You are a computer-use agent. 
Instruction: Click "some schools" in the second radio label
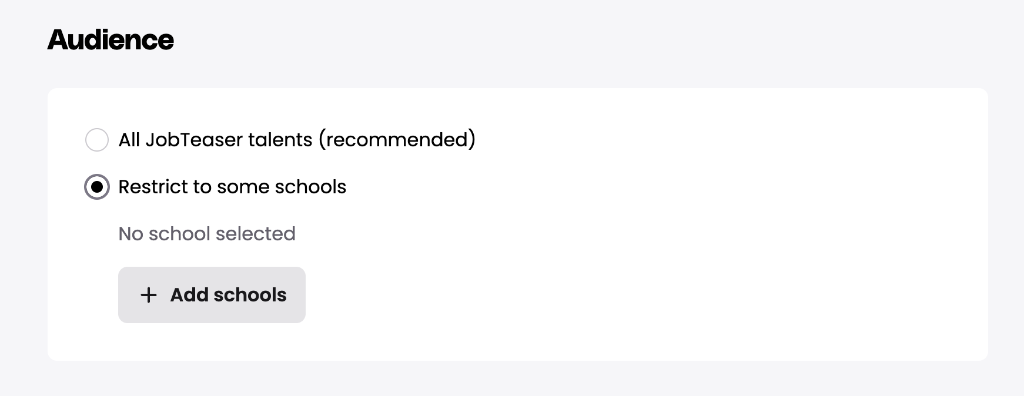coord(281,187)
